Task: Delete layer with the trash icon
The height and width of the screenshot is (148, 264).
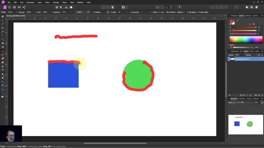Action: pos(262,95)
